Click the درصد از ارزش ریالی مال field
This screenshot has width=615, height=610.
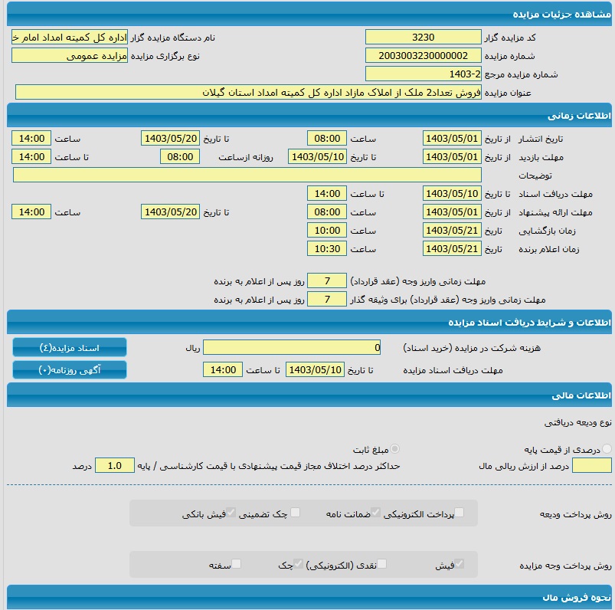592,466
